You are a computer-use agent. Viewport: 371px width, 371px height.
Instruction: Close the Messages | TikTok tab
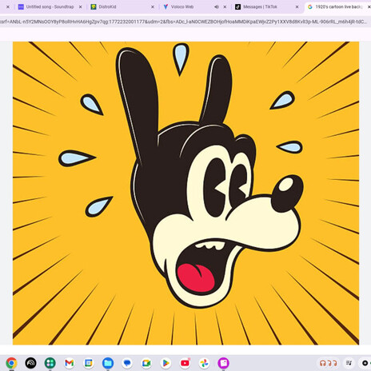297,7
